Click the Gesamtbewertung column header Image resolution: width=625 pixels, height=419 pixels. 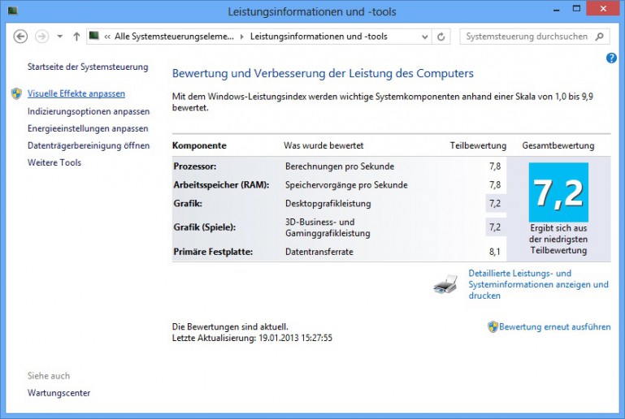(558, 146)
